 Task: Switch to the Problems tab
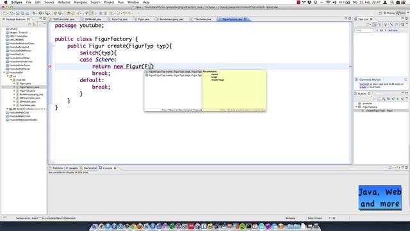pos(56,168)
